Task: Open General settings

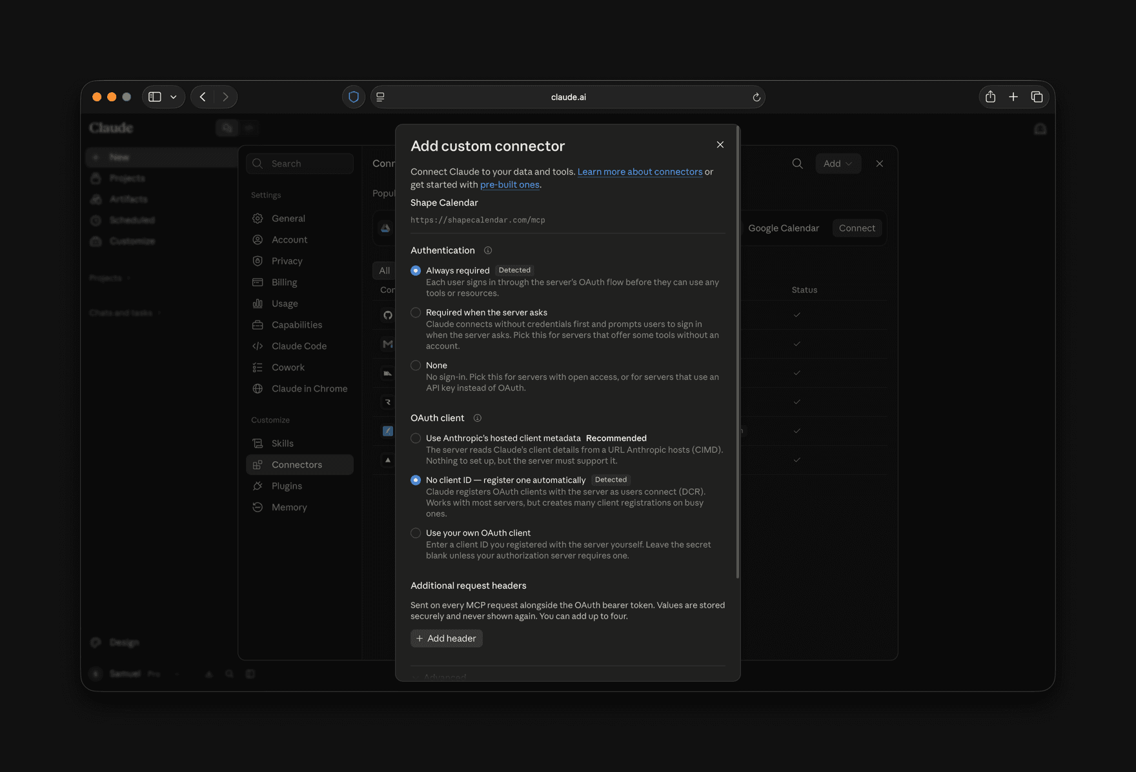Action: coord(299,218)
